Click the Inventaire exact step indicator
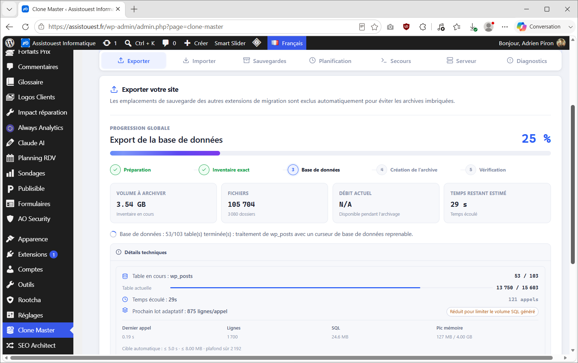 tap(224, 170)
